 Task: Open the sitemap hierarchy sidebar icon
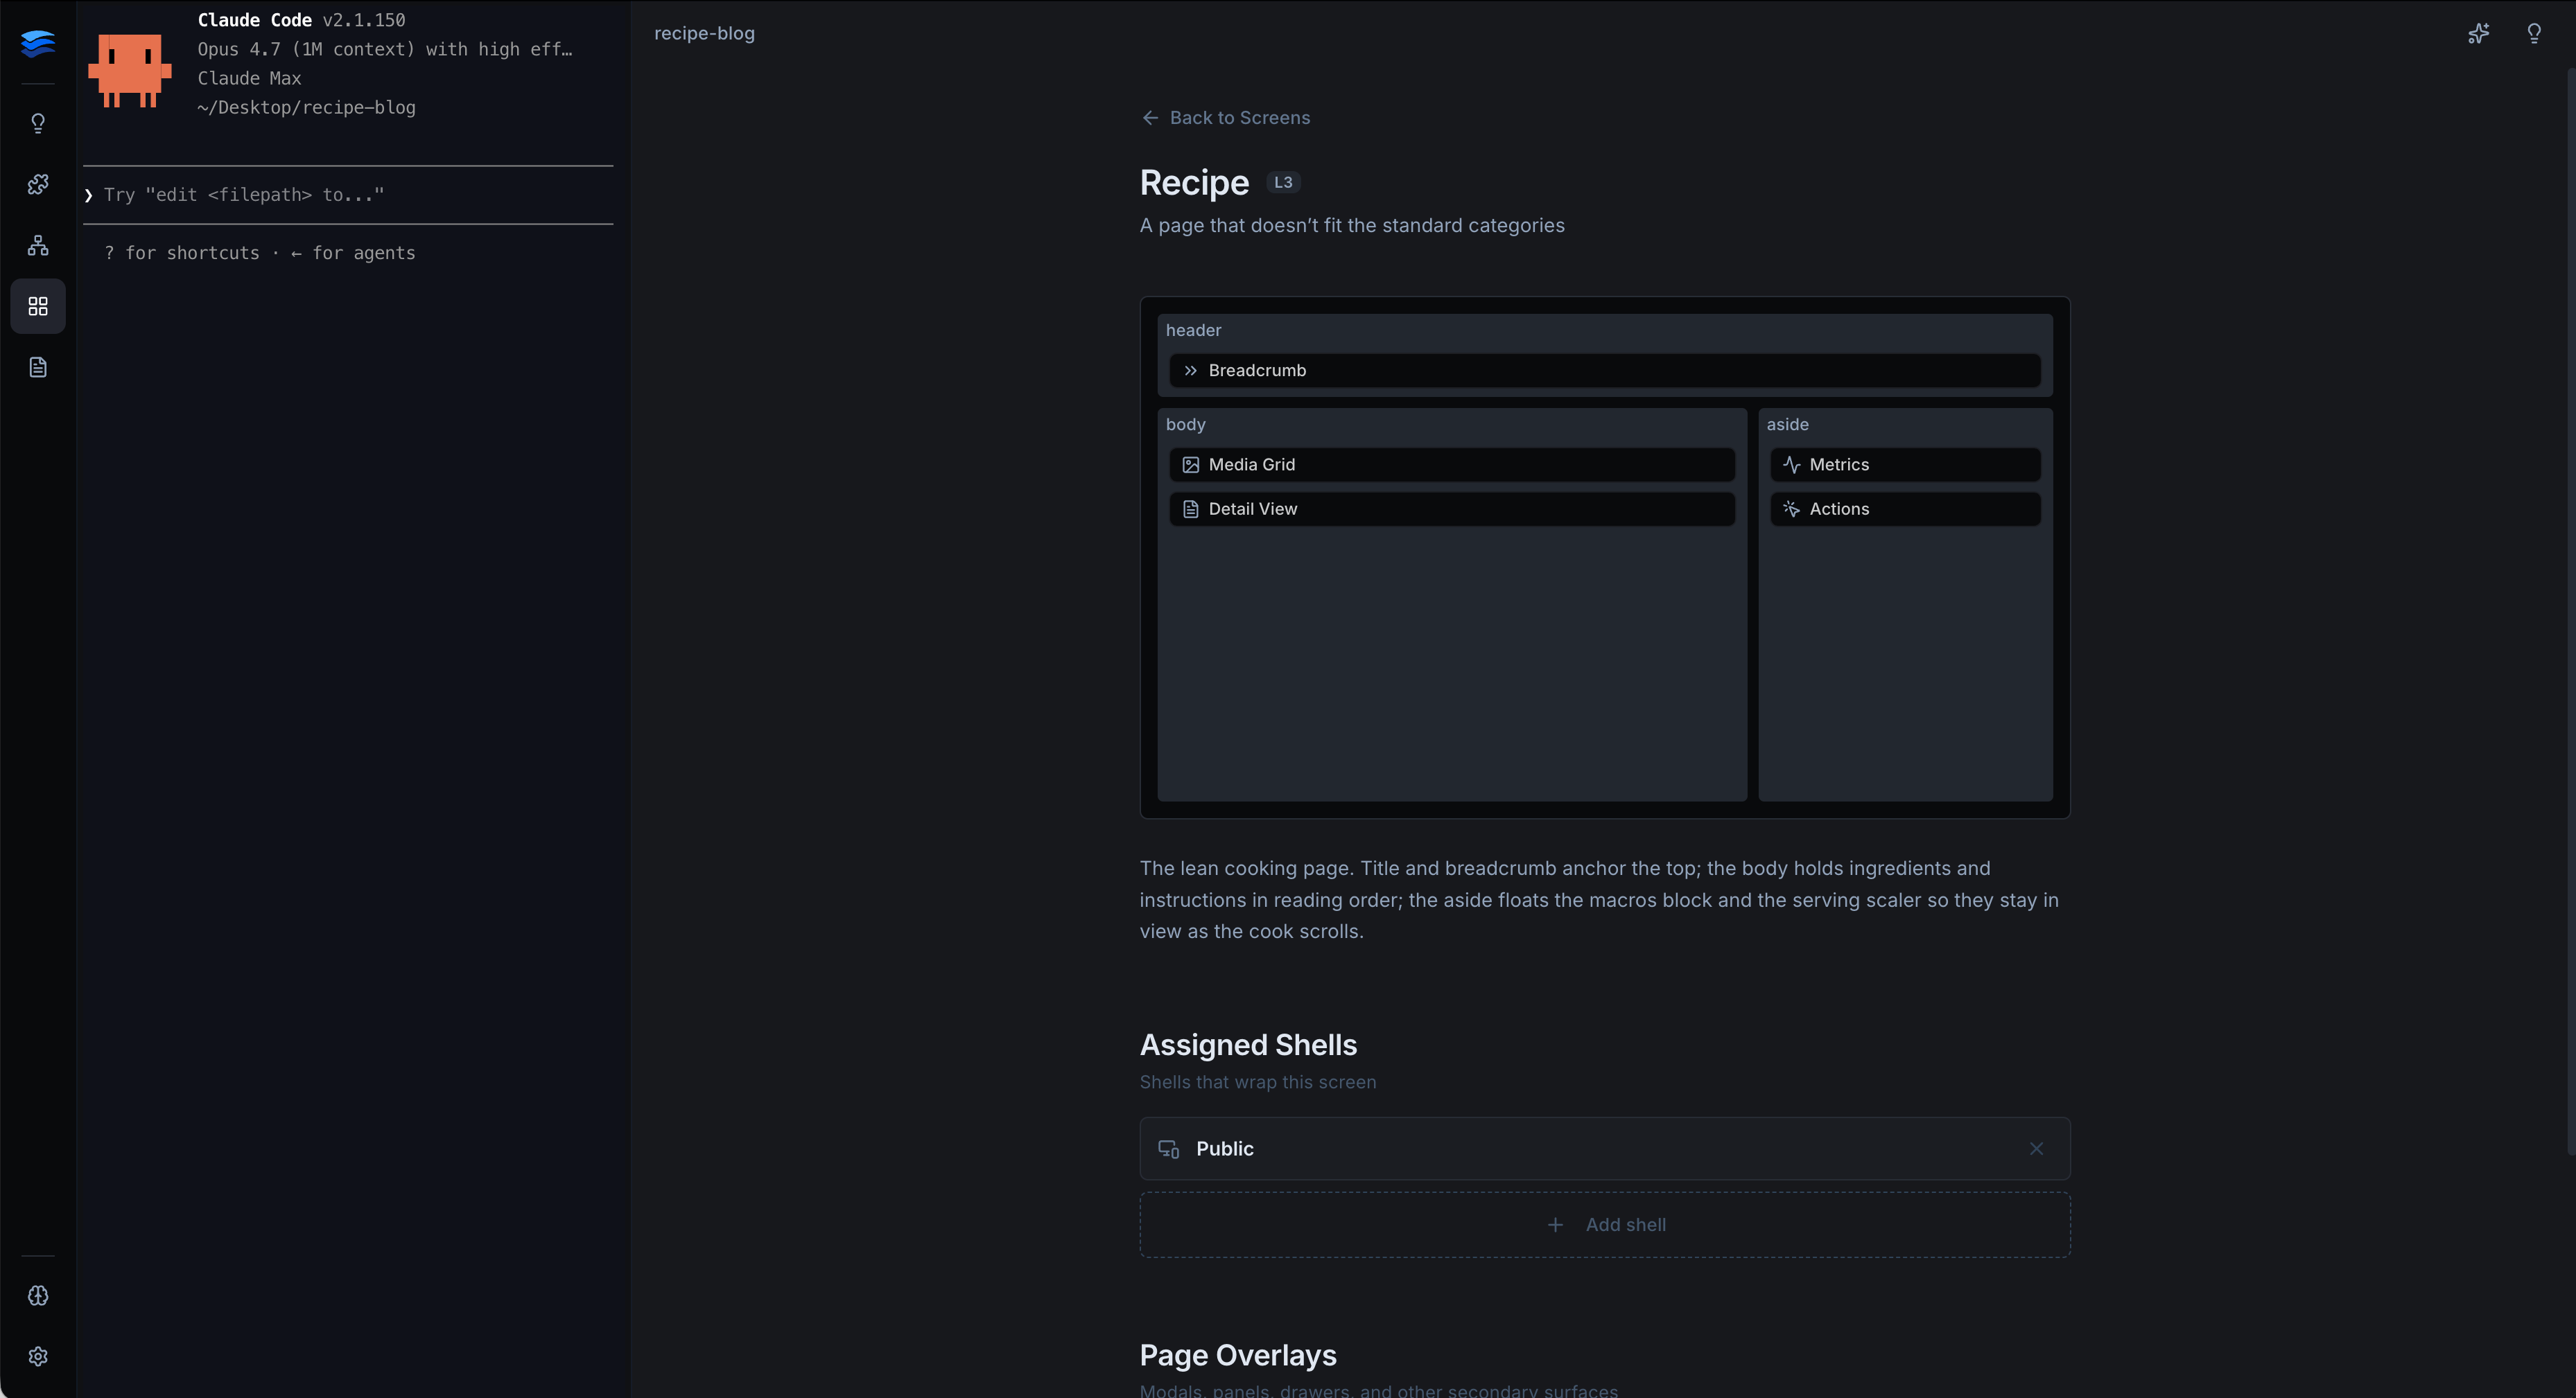[x=38, y=245]
